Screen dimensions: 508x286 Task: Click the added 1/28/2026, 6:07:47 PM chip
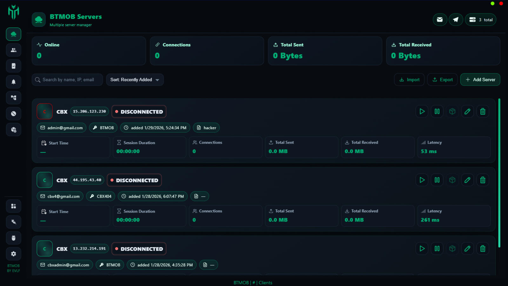click(x=153, y=196)
